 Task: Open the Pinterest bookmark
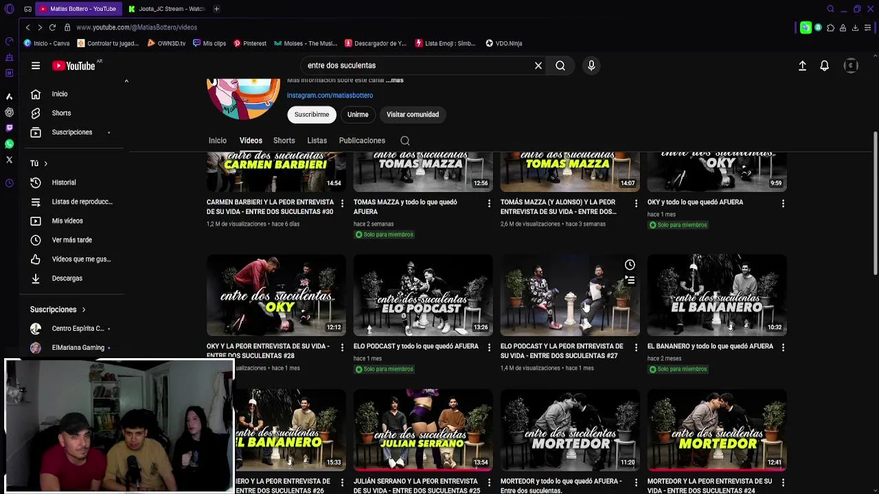coord(250,43)
